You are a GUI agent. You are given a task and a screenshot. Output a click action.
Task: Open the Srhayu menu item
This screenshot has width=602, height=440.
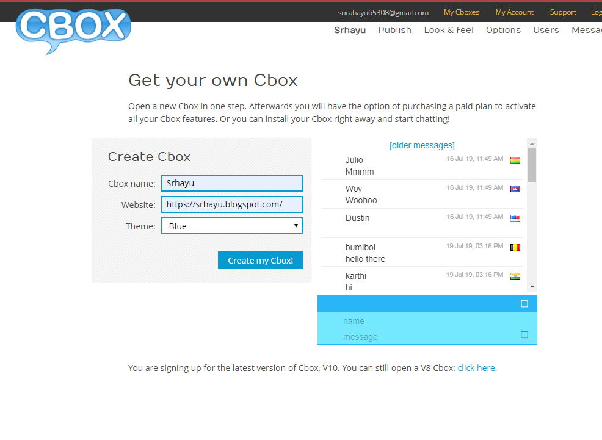(x=350, y=30)
